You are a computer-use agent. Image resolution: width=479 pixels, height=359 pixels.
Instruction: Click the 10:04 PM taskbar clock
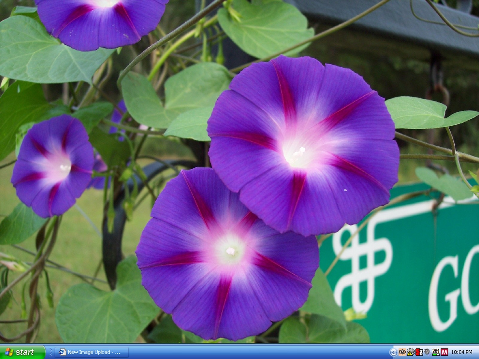tap(462, 352)
